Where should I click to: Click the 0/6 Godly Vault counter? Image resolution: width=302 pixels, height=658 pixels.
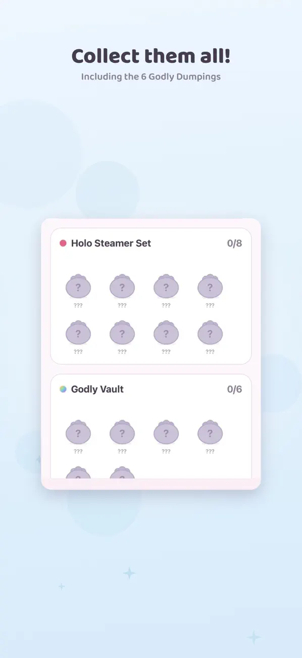pyautogui.click(x=234, y=389)
